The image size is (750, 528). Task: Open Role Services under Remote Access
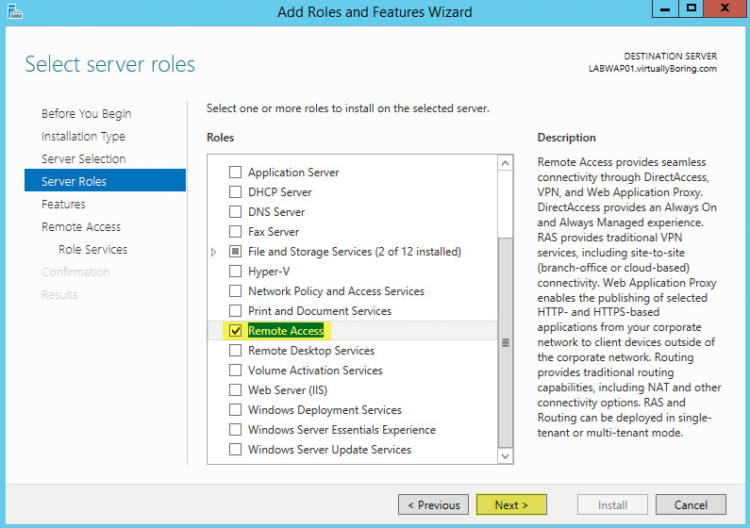pos(92,250)
